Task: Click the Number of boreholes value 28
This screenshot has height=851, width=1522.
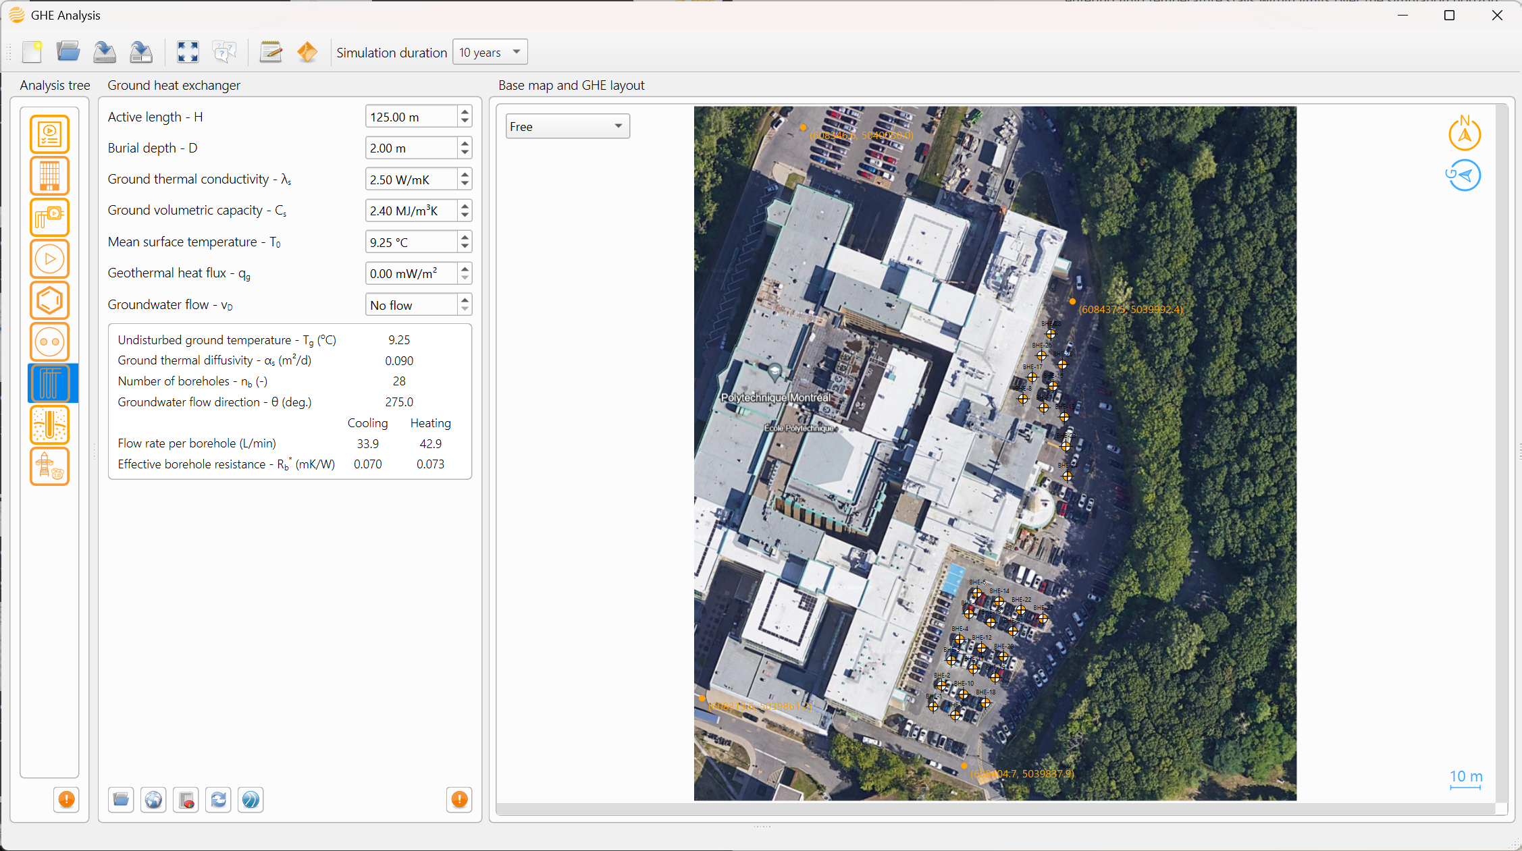Action: coord(399,381)
